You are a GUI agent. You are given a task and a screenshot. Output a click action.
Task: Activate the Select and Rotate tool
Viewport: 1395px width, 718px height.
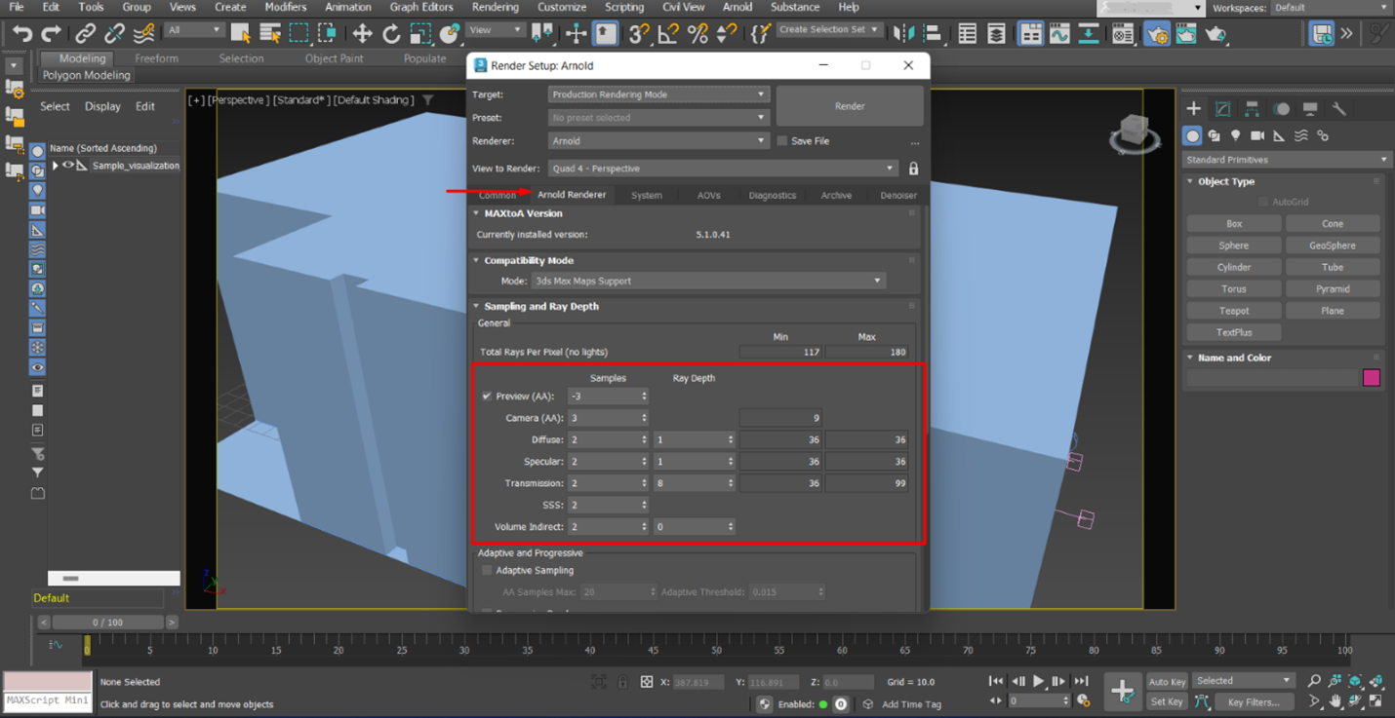[x=391, y=34]
